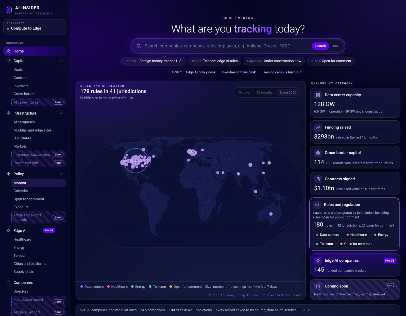Select the 12 months time range
This screenshot has height=316, width=406.
pyautogui.click(x=264, y=92)
